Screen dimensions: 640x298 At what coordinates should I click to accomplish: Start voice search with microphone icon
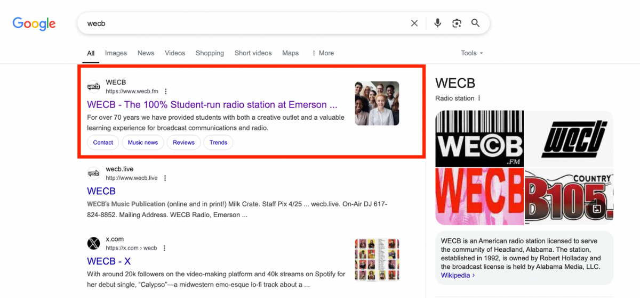438,23
